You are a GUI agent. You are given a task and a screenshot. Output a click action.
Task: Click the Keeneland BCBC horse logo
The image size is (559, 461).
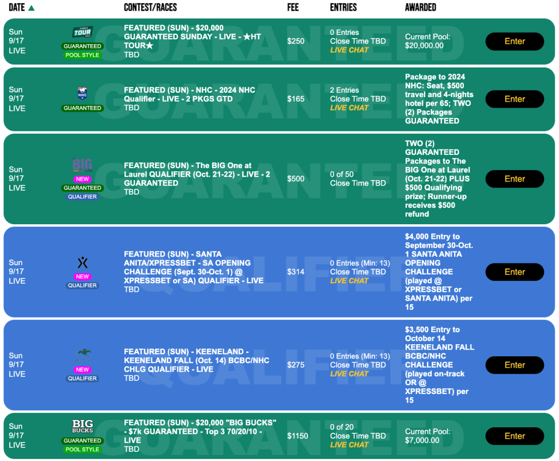coord(82,356)
